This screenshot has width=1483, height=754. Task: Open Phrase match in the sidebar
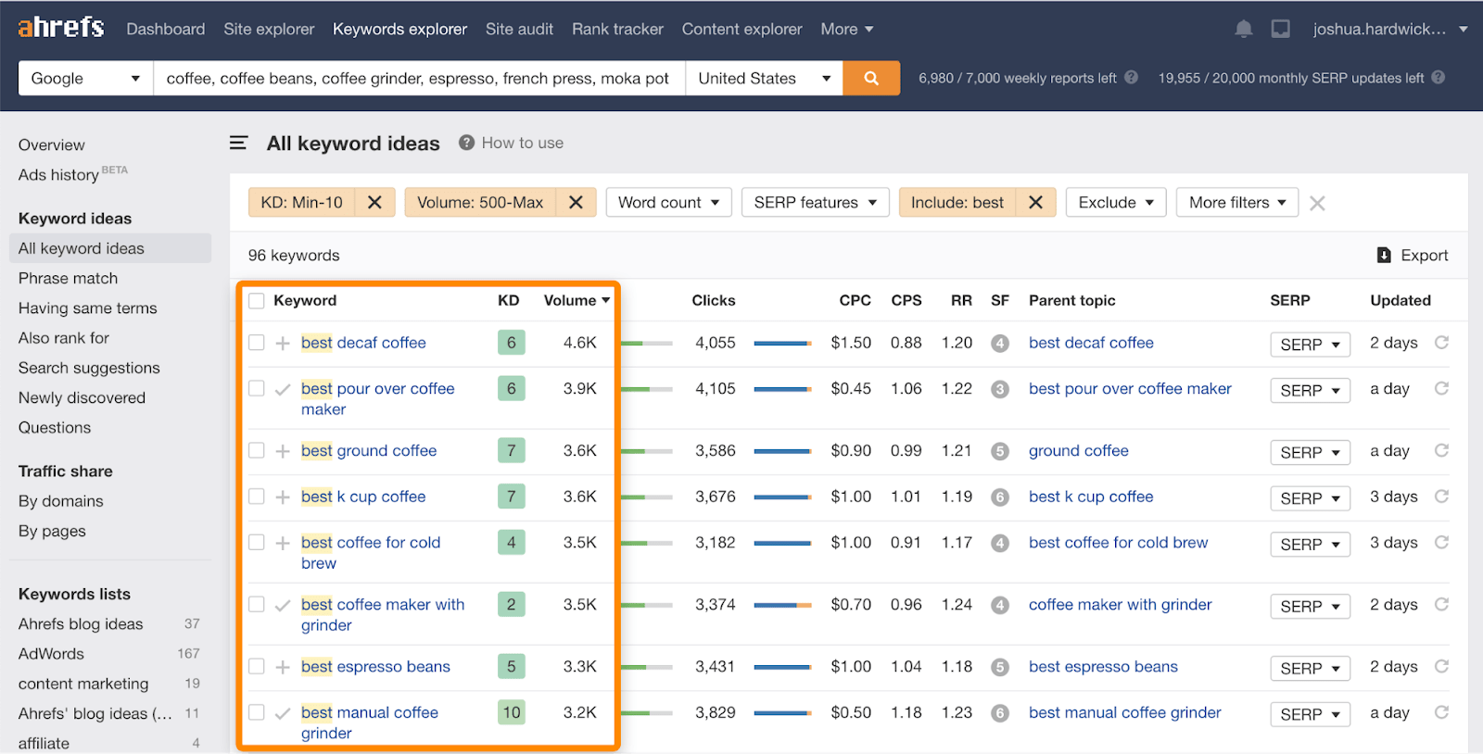click(69, 278)
